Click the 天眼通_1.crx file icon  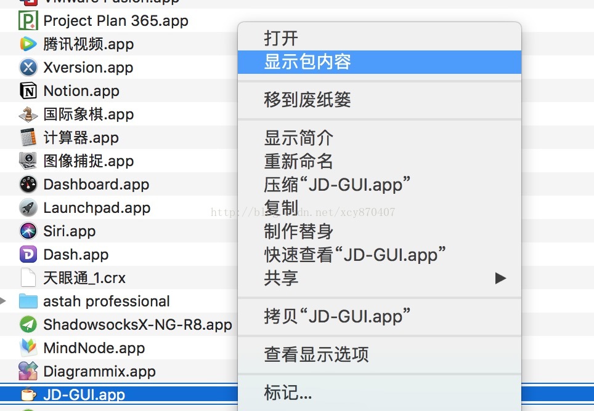(28, 277)
